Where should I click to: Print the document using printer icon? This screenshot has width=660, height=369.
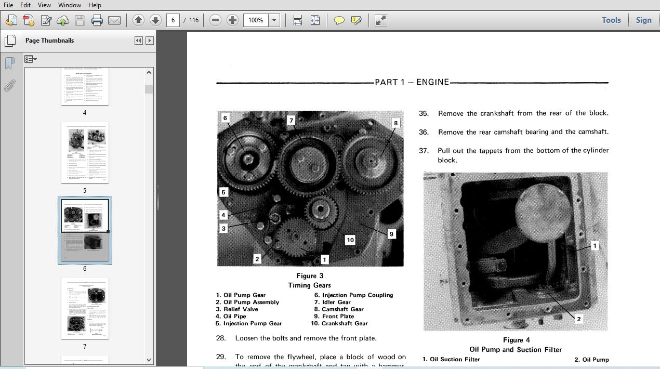point(97,20)
